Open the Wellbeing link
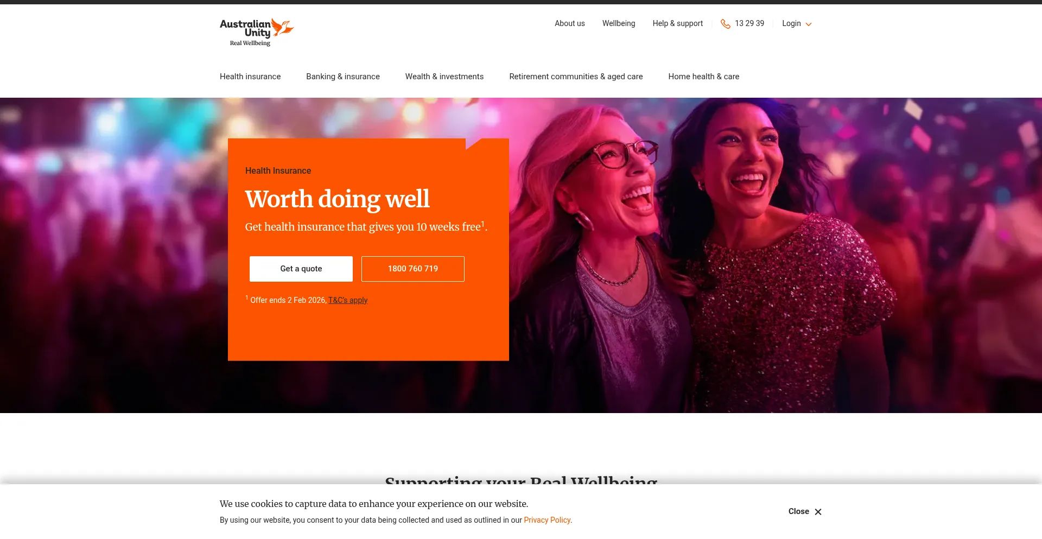Image resolution: width=1042 pixels, height=539 pixels. click(619, 23)
